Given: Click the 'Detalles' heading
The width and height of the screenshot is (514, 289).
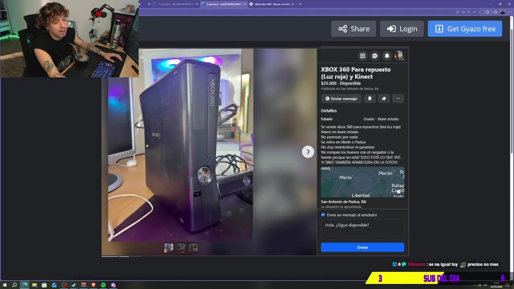Looking at the screenshot, I should (x=329, y=110).
